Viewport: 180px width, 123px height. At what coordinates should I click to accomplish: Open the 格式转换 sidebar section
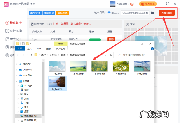click(x=14, y=23)
